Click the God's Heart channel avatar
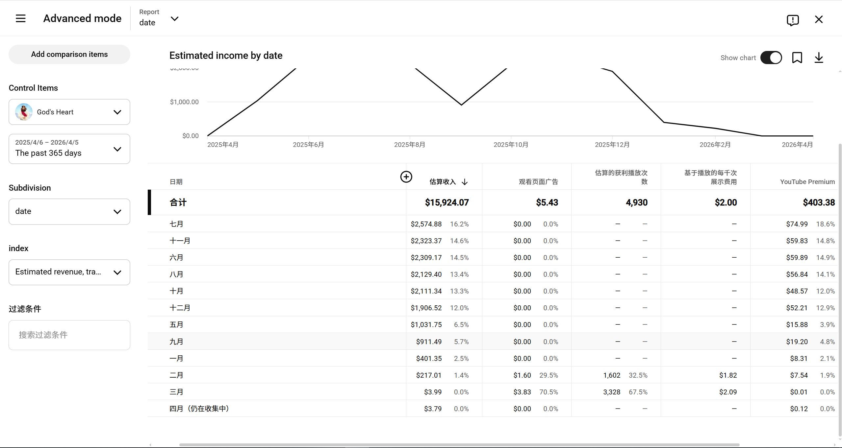Viewport: 842px width, 448px height. [24, 112]
